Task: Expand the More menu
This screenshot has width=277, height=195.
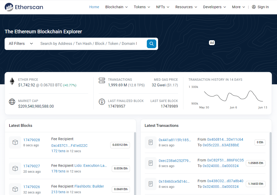Action: point(238,7)
